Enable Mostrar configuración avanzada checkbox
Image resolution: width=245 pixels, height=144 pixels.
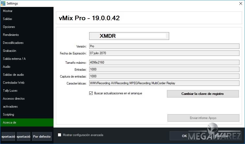[60, 135]
